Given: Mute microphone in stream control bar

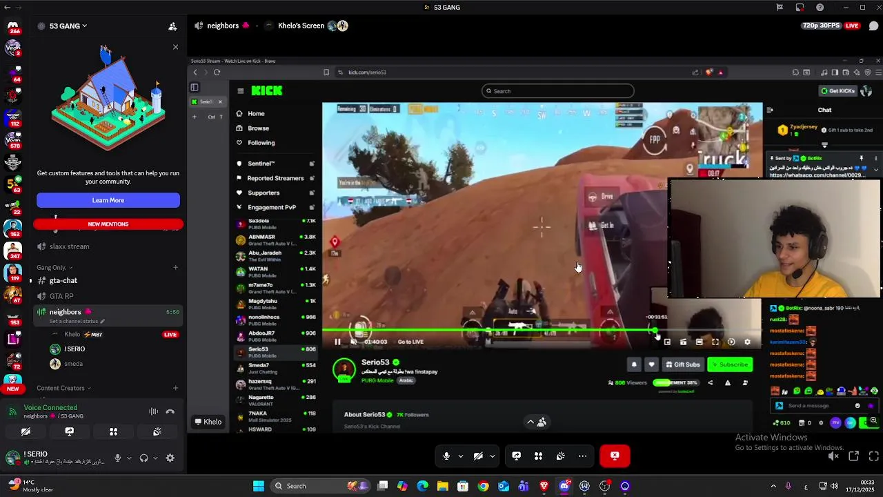Looking at the screenshot, I should pyautogui.click(x=446, y=456).
